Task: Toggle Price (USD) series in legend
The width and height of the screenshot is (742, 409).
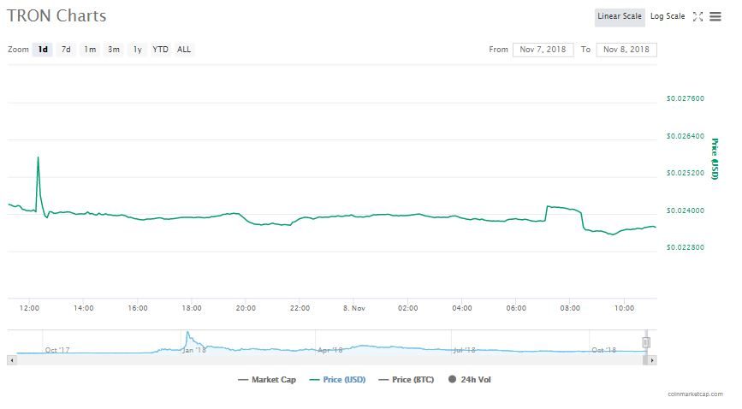Action: (337, 380)
